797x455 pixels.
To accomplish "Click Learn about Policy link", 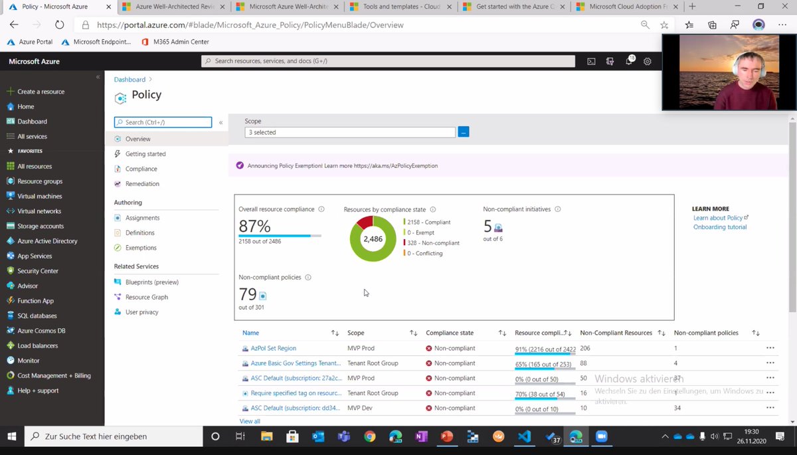I will click(x=721, y=218).
